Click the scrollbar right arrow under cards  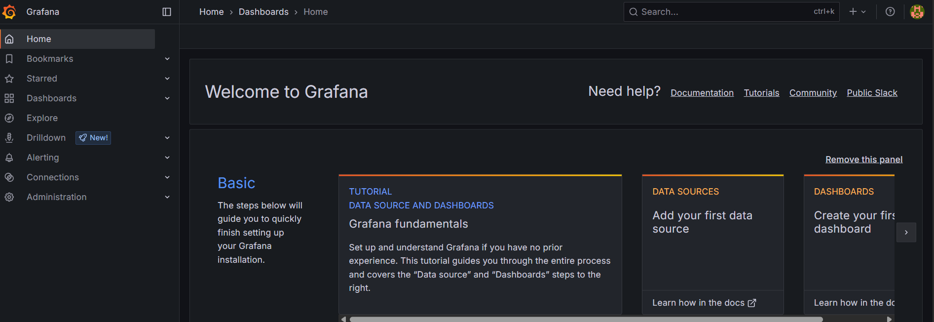tap(890, 319)
